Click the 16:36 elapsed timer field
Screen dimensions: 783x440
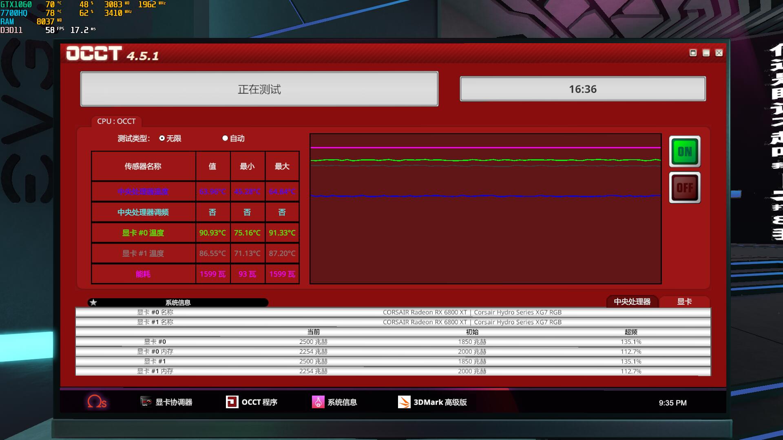583,89
